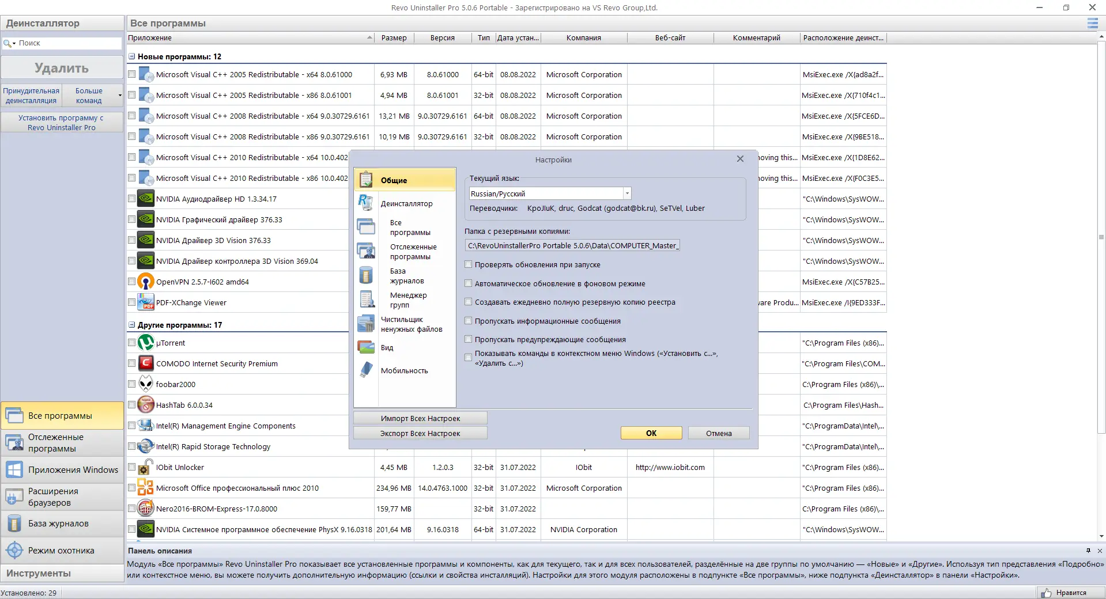Click the PDF-XChange Viewer icon
The width and height of the screenshot is (1106, 599).
146,302
